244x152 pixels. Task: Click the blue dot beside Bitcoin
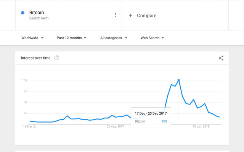(23, 13)
